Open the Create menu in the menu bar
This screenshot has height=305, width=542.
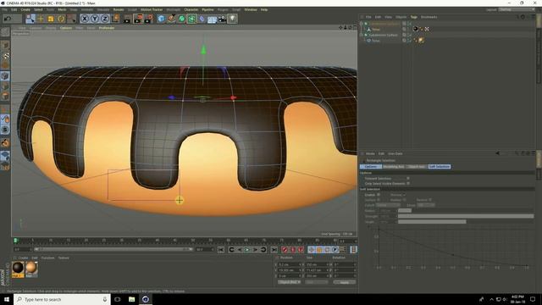coord(25,9)
